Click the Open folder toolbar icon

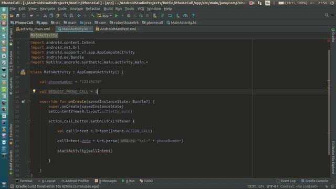tap(12, 16)
